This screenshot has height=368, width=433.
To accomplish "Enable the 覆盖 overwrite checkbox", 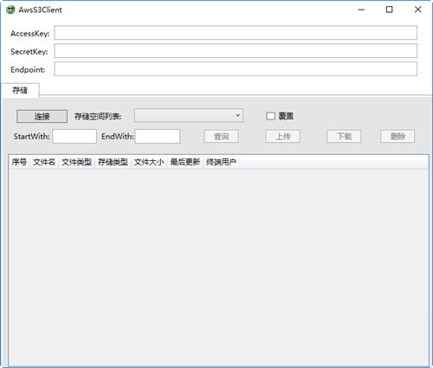I will tap(270, 116).
